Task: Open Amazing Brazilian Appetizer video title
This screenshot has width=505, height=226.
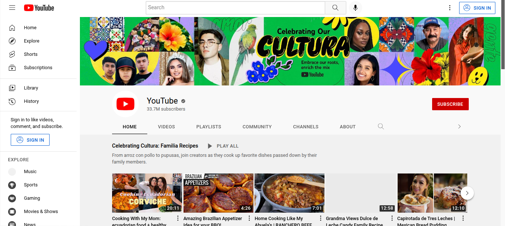Action: point(213,221)
